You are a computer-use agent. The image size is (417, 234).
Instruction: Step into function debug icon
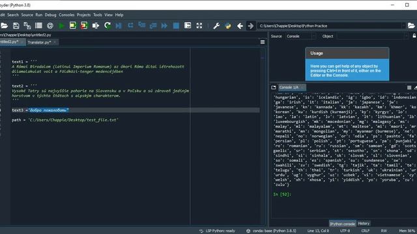tap(142, 25)
